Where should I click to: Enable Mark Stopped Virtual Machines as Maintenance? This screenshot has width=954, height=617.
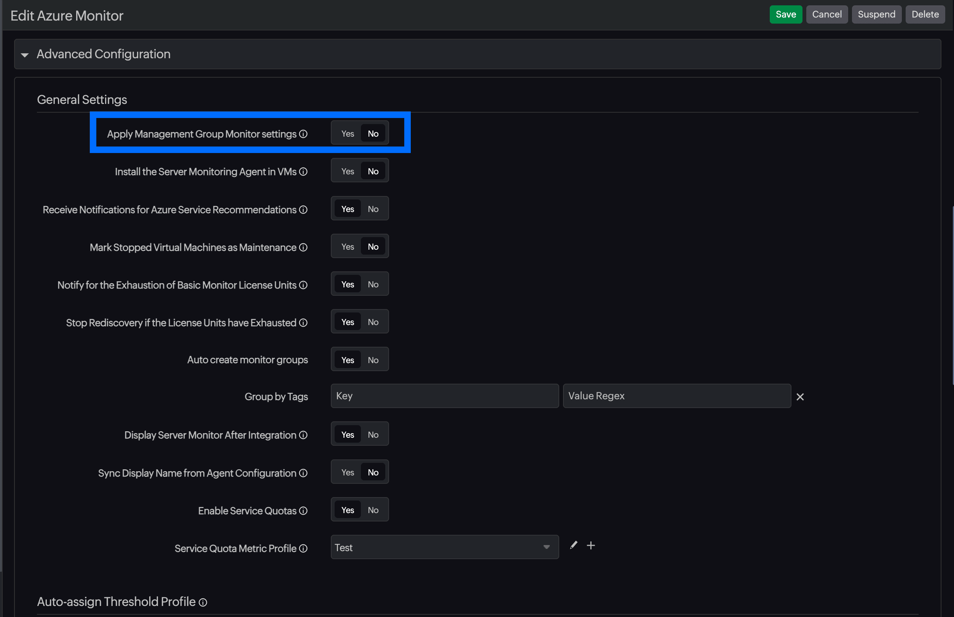348,247
